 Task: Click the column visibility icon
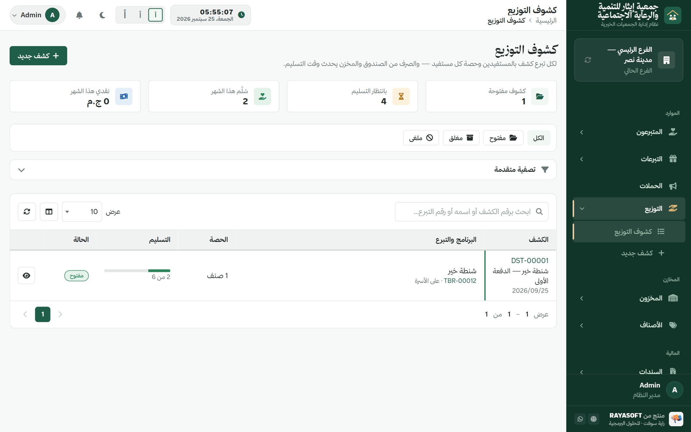click(x=49, y=212)
